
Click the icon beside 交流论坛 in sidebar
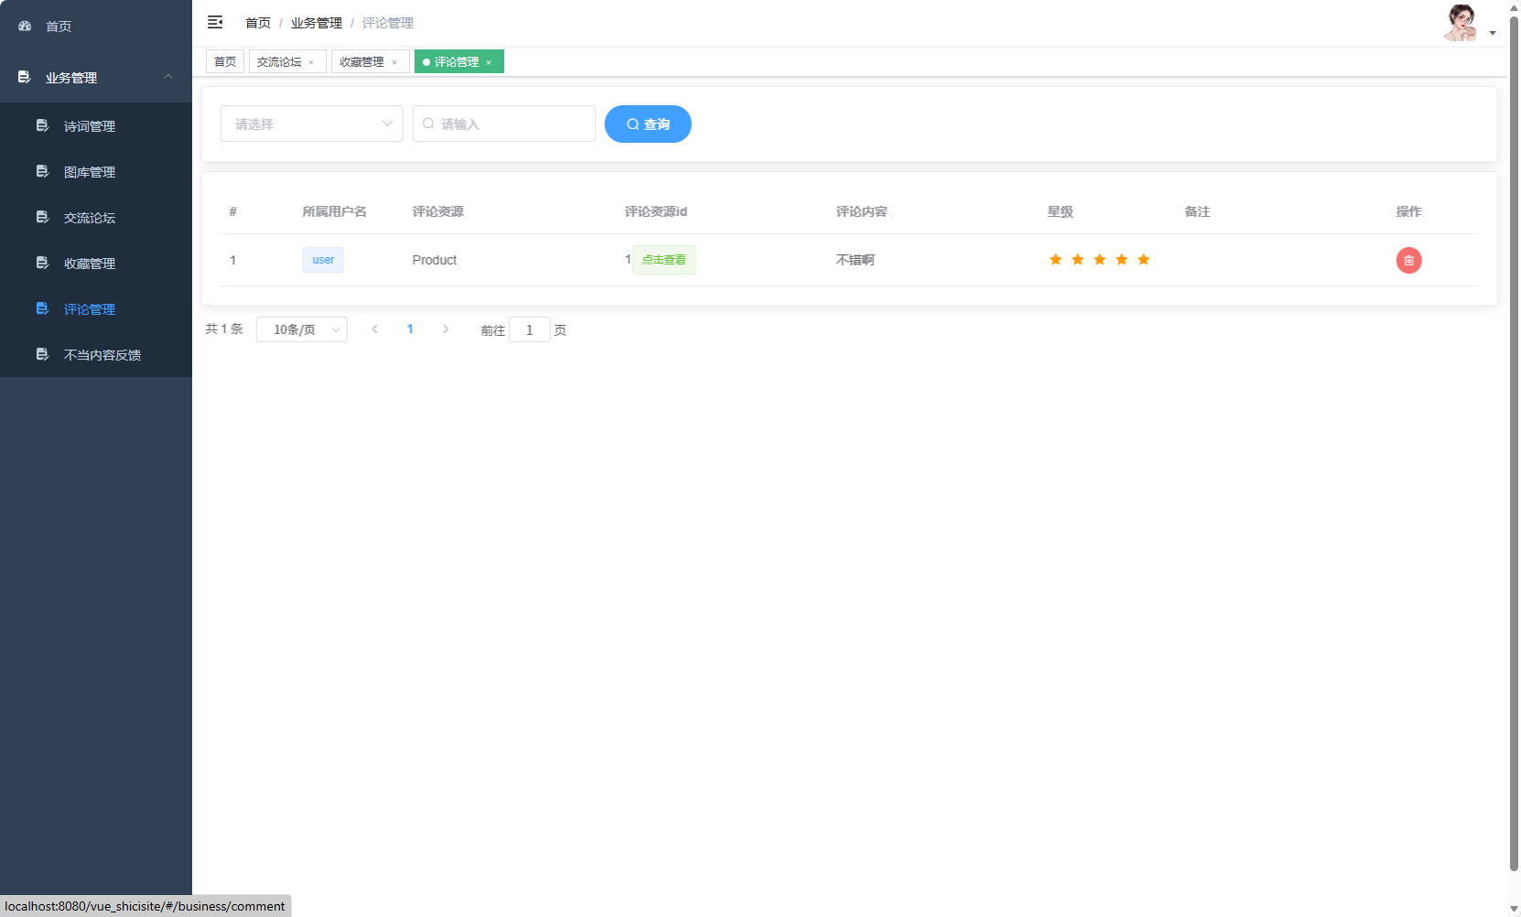(x=42, y=217)
